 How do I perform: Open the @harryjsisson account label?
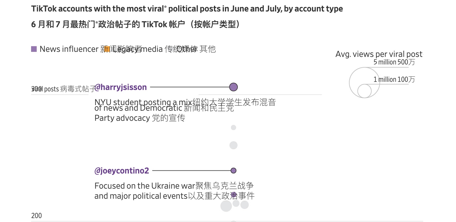tap(121, 87)
